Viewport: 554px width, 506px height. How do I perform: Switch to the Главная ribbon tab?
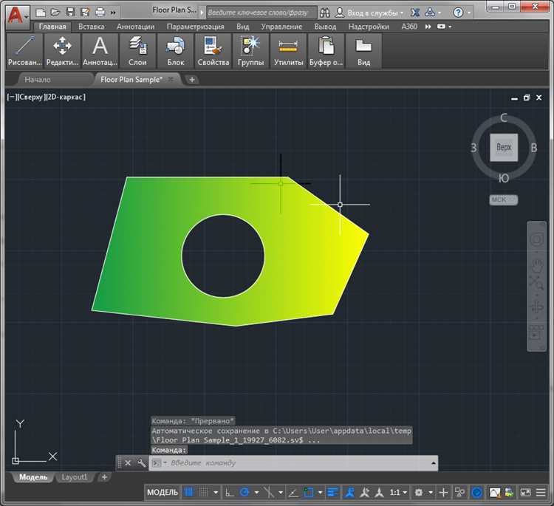pos(52,27)
